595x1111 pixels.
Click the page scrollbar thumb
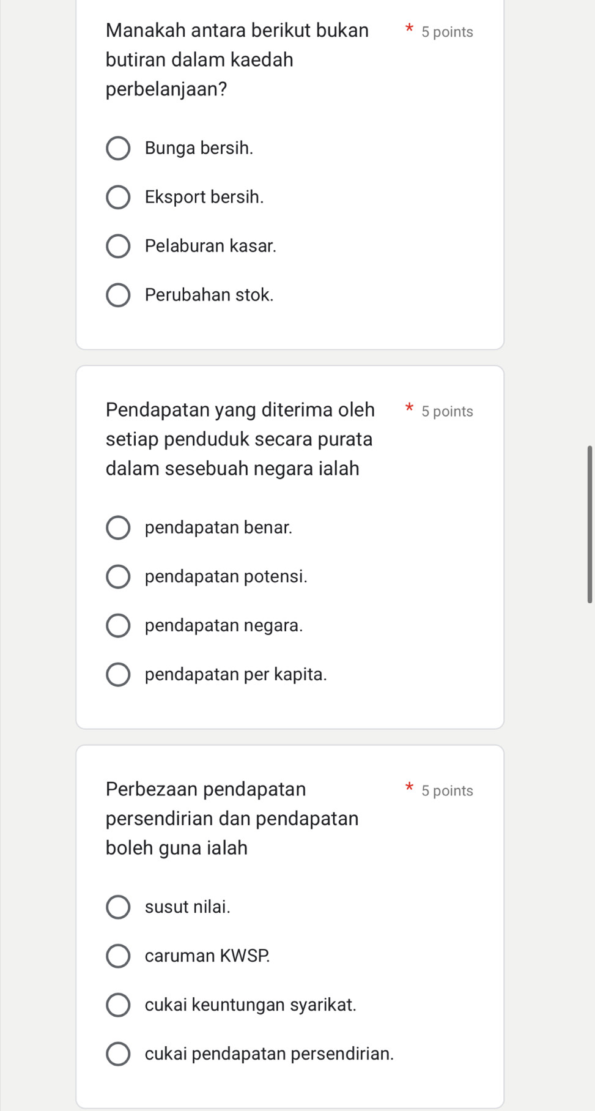589,524
